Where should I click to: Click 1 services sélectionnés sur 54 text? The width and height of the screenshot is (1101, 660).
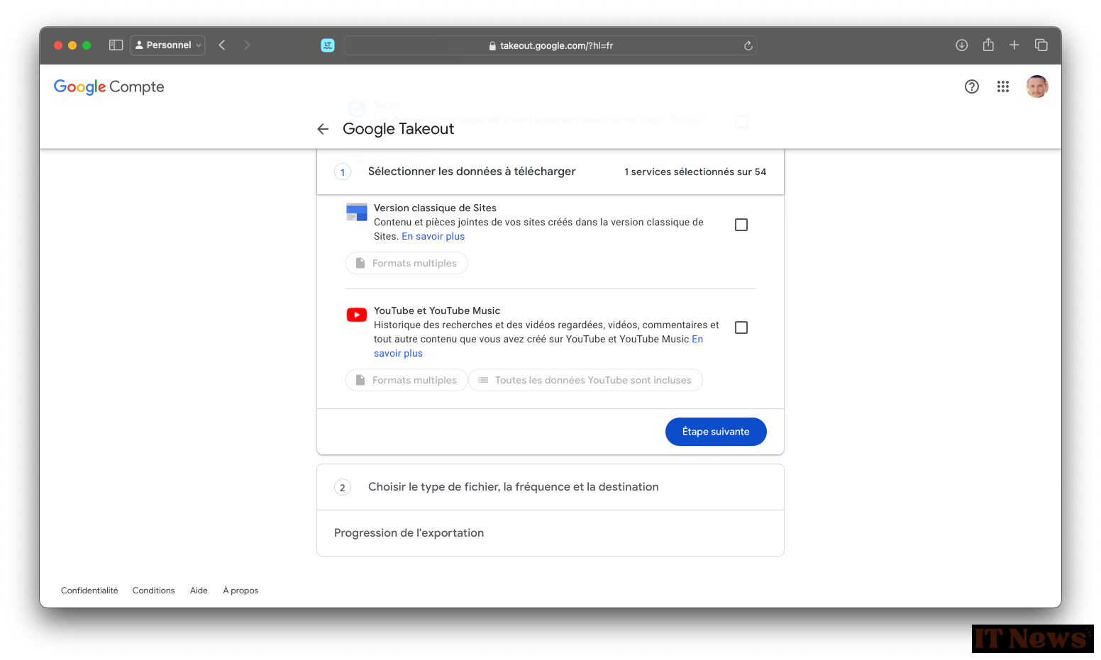point(695,172)
